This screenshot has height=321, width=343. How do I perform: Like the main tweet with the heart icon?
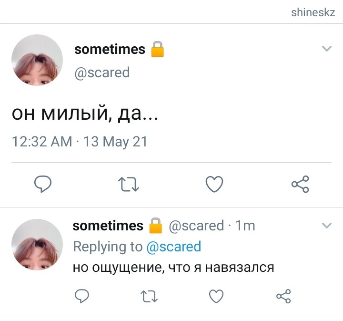(x=214, y=184)
